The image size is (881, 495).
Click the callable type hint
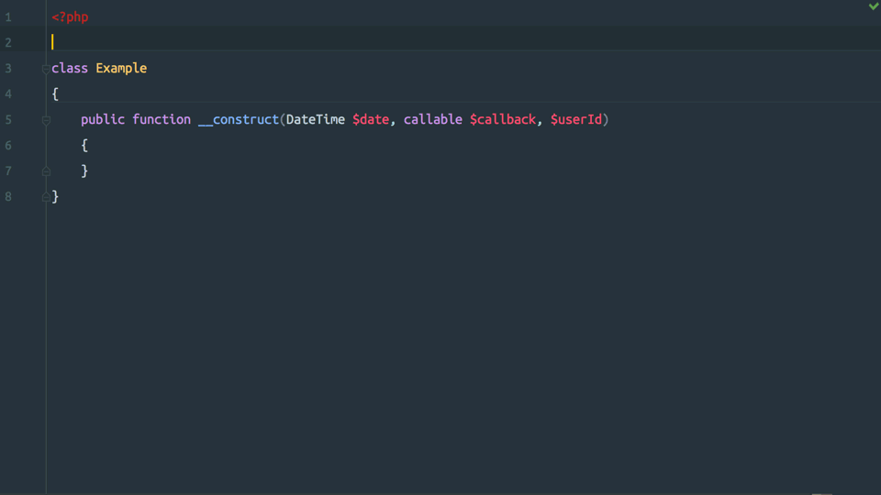433,119
